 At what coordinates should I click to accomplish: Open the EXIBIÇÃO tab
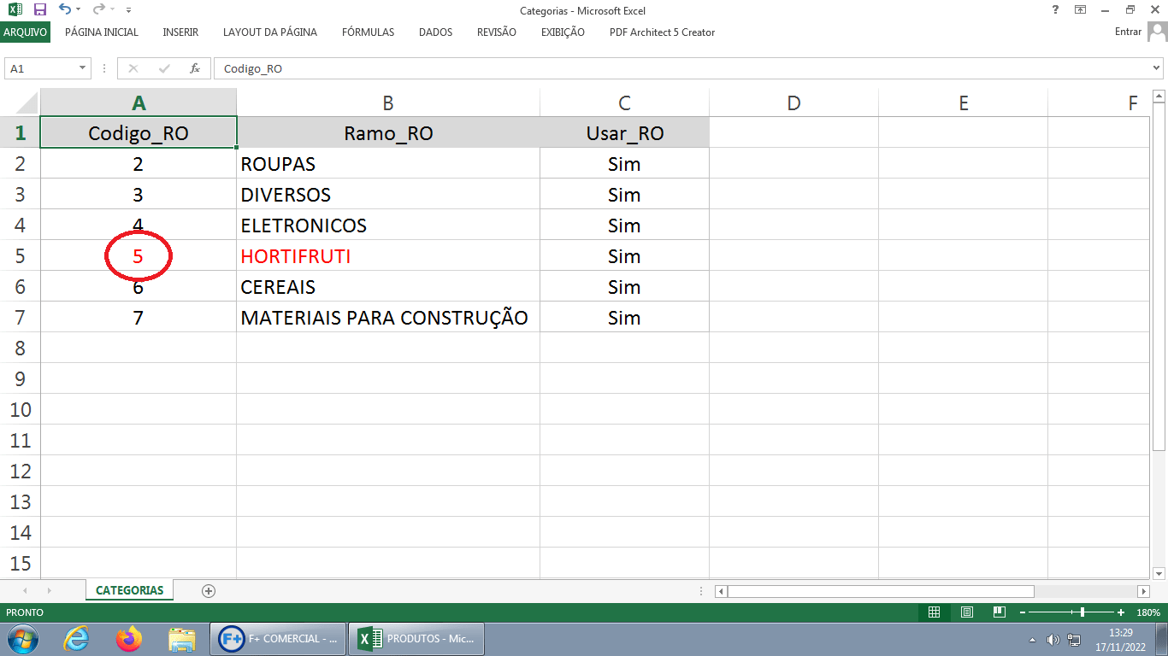pos(563,32)
